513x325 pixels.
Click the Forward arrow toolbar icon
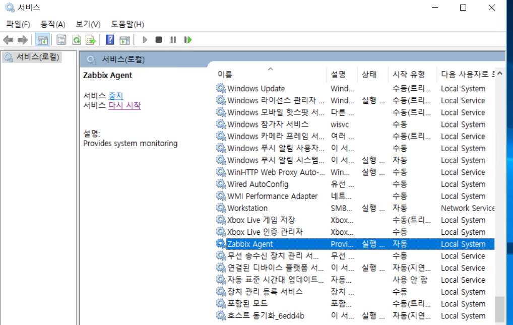23,40
